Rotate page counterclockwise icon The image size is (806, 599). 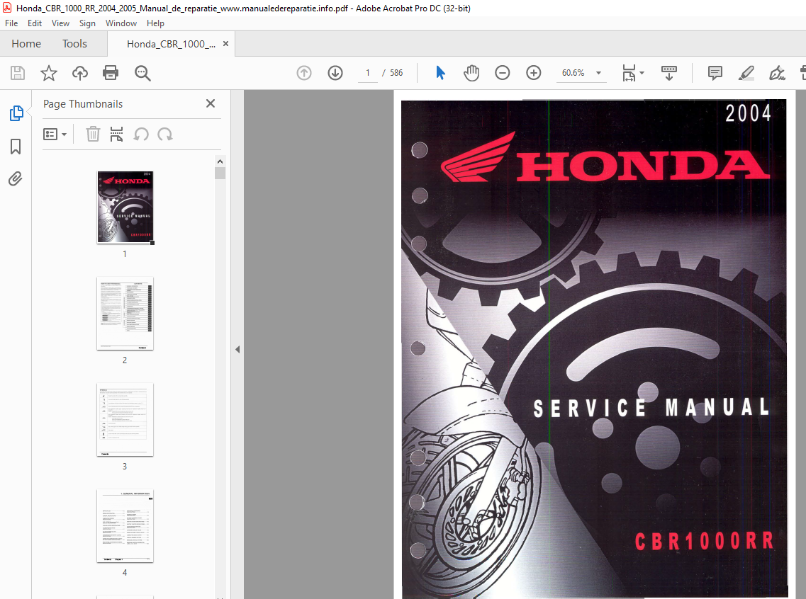point(141,135)
